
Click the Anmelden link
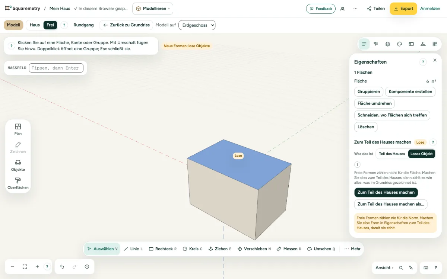tap(430, 9)
